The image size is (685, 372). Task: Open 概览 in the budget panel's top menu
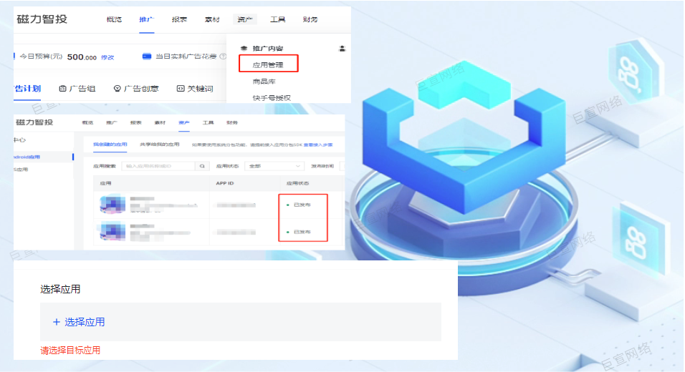114,19
